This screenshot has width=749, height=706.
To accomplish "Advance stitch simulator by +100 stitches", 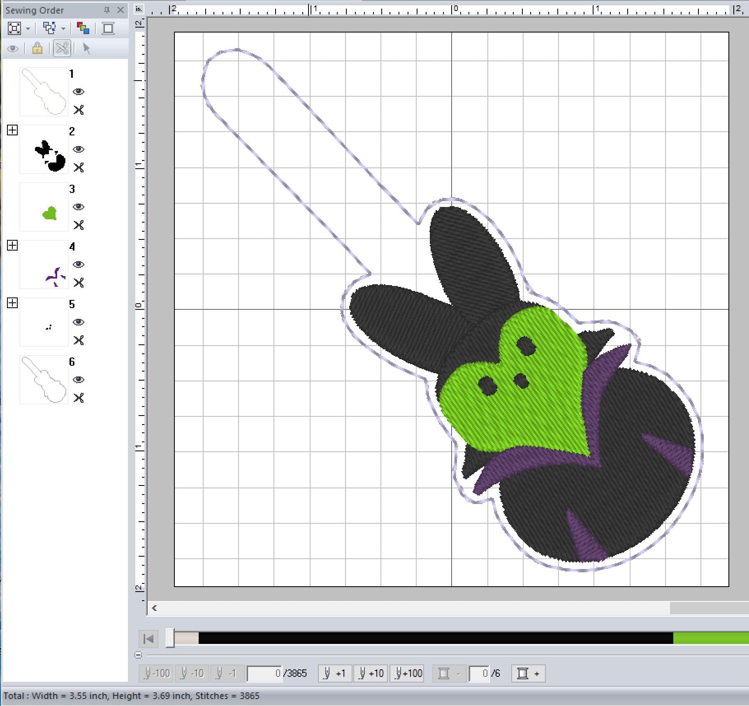I will pos(408,673).
